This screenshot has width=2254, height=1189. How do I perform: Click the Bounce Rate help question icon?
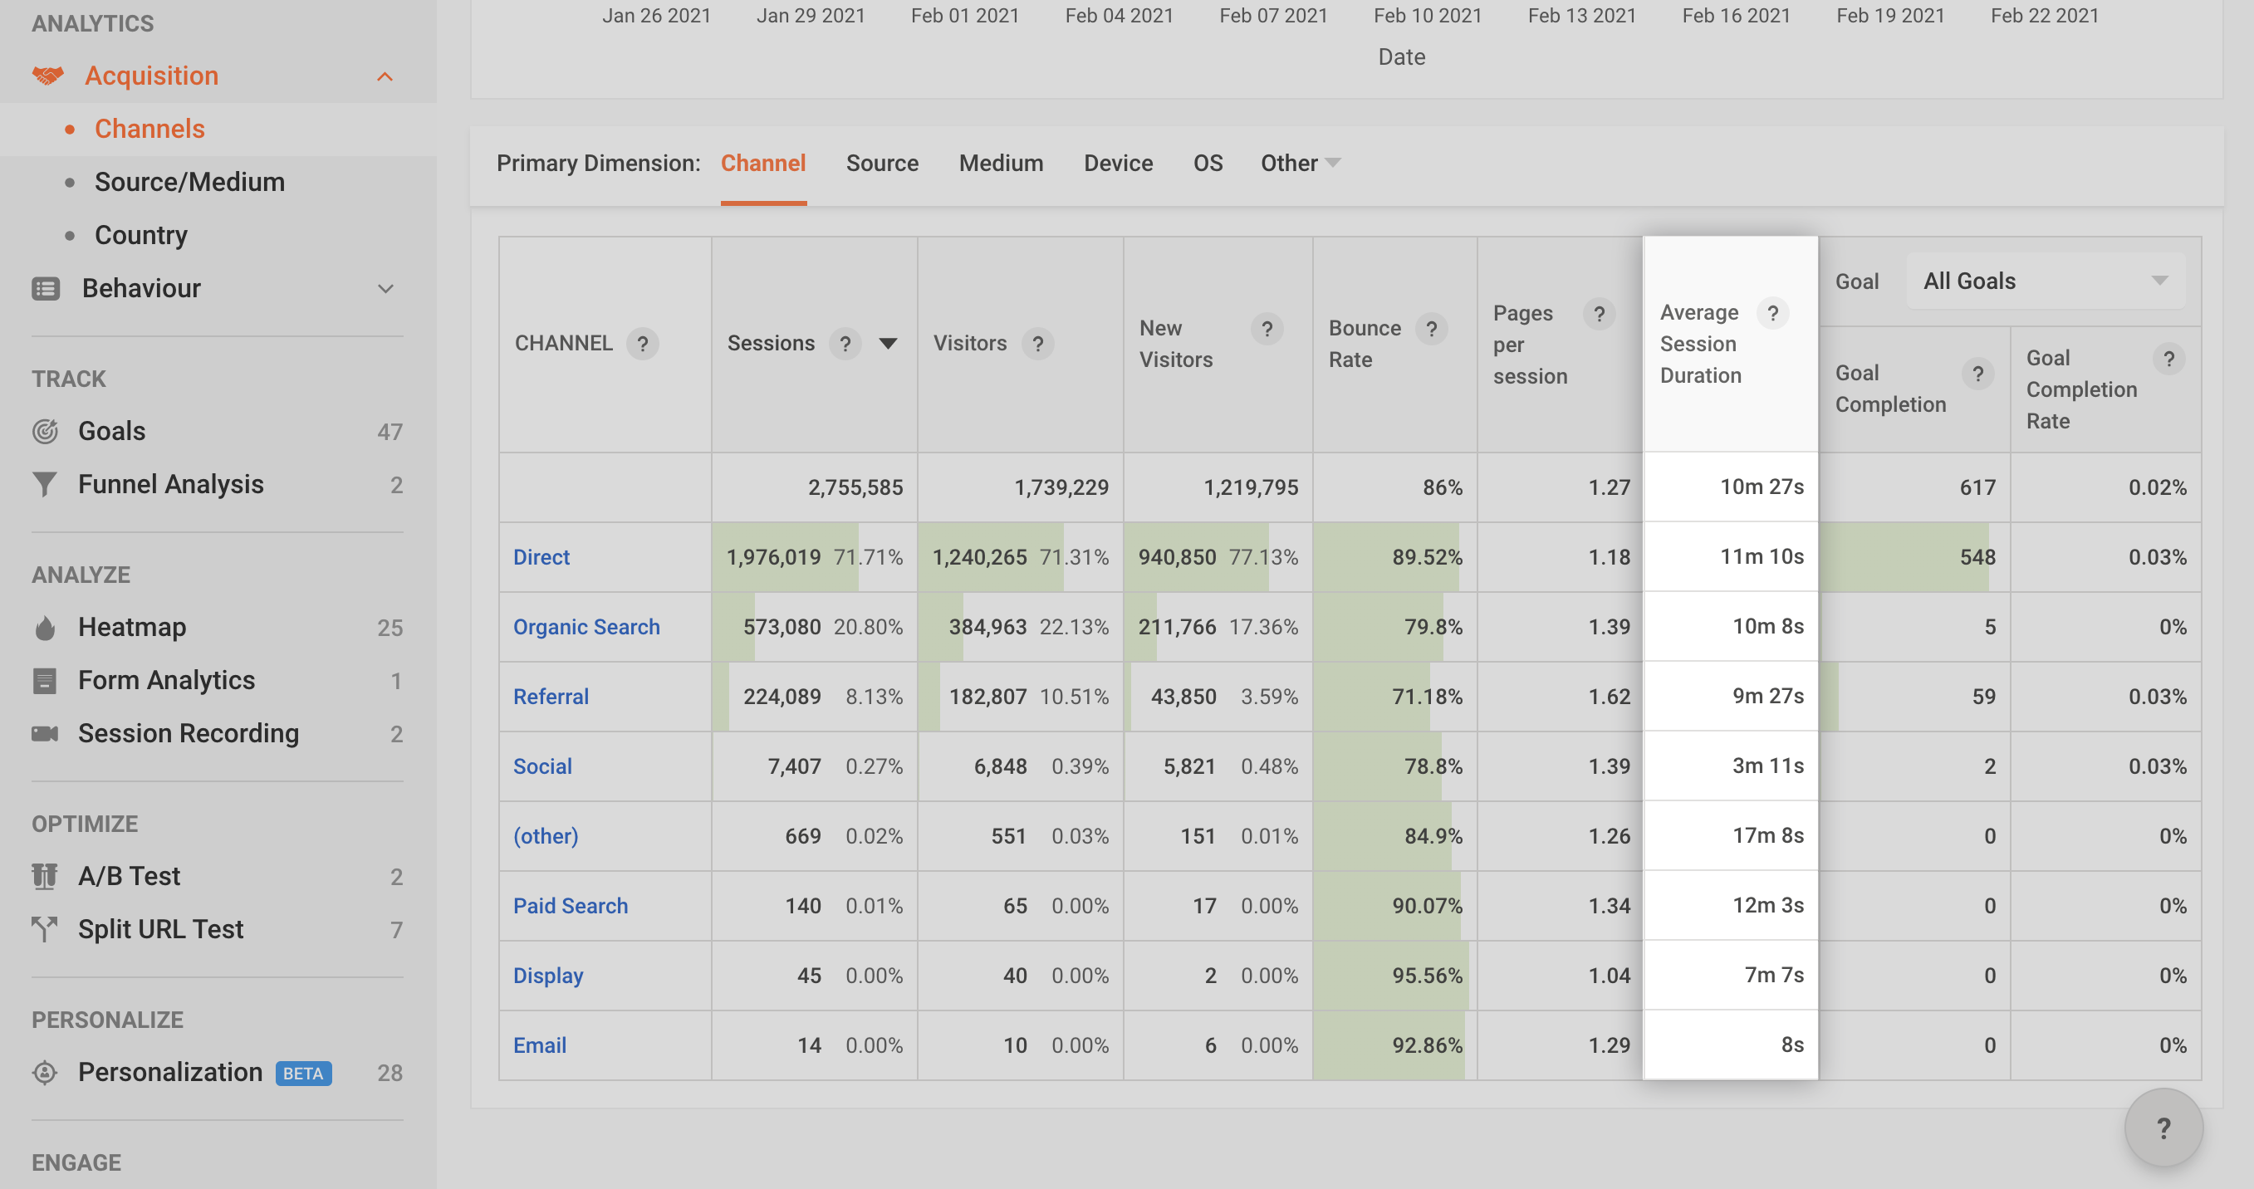coord(1432,329)
